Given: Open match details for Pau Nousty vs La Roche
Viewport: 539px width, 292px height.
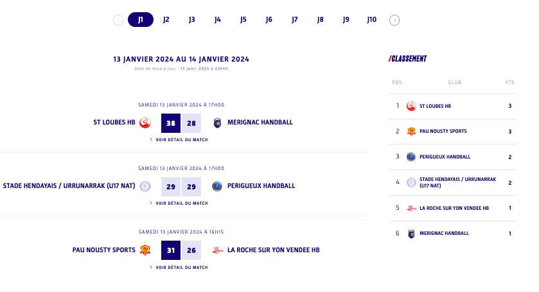Looking at the screenshot, I should [x=179, y=267].
